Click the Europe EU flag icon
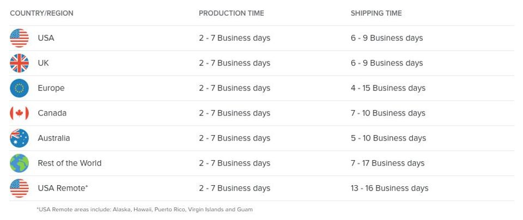The width and height of the screenshot is (523, 220). 19,88
